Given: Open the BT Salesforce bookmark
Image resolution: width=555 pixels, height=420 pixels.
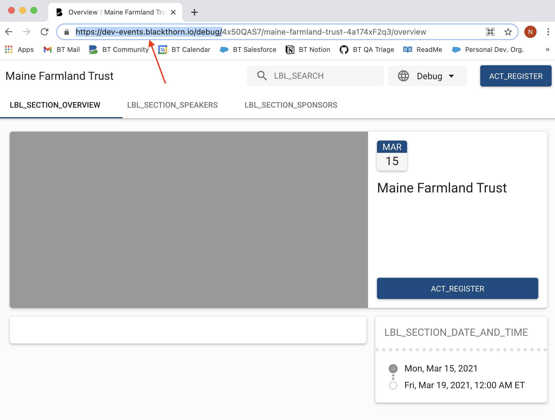Looking at the screenshot, I should tap(248, 50).
